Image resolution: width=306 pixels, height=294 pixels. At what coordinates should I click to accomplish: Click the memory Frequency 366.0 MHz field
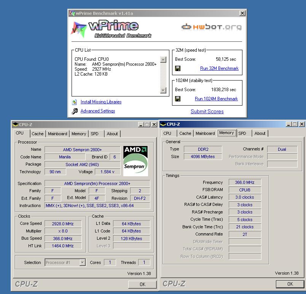pos(245,182)
